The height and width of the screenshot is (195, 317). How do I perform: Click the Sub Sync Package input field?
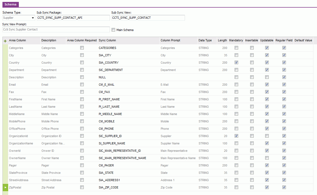(73, 18)
